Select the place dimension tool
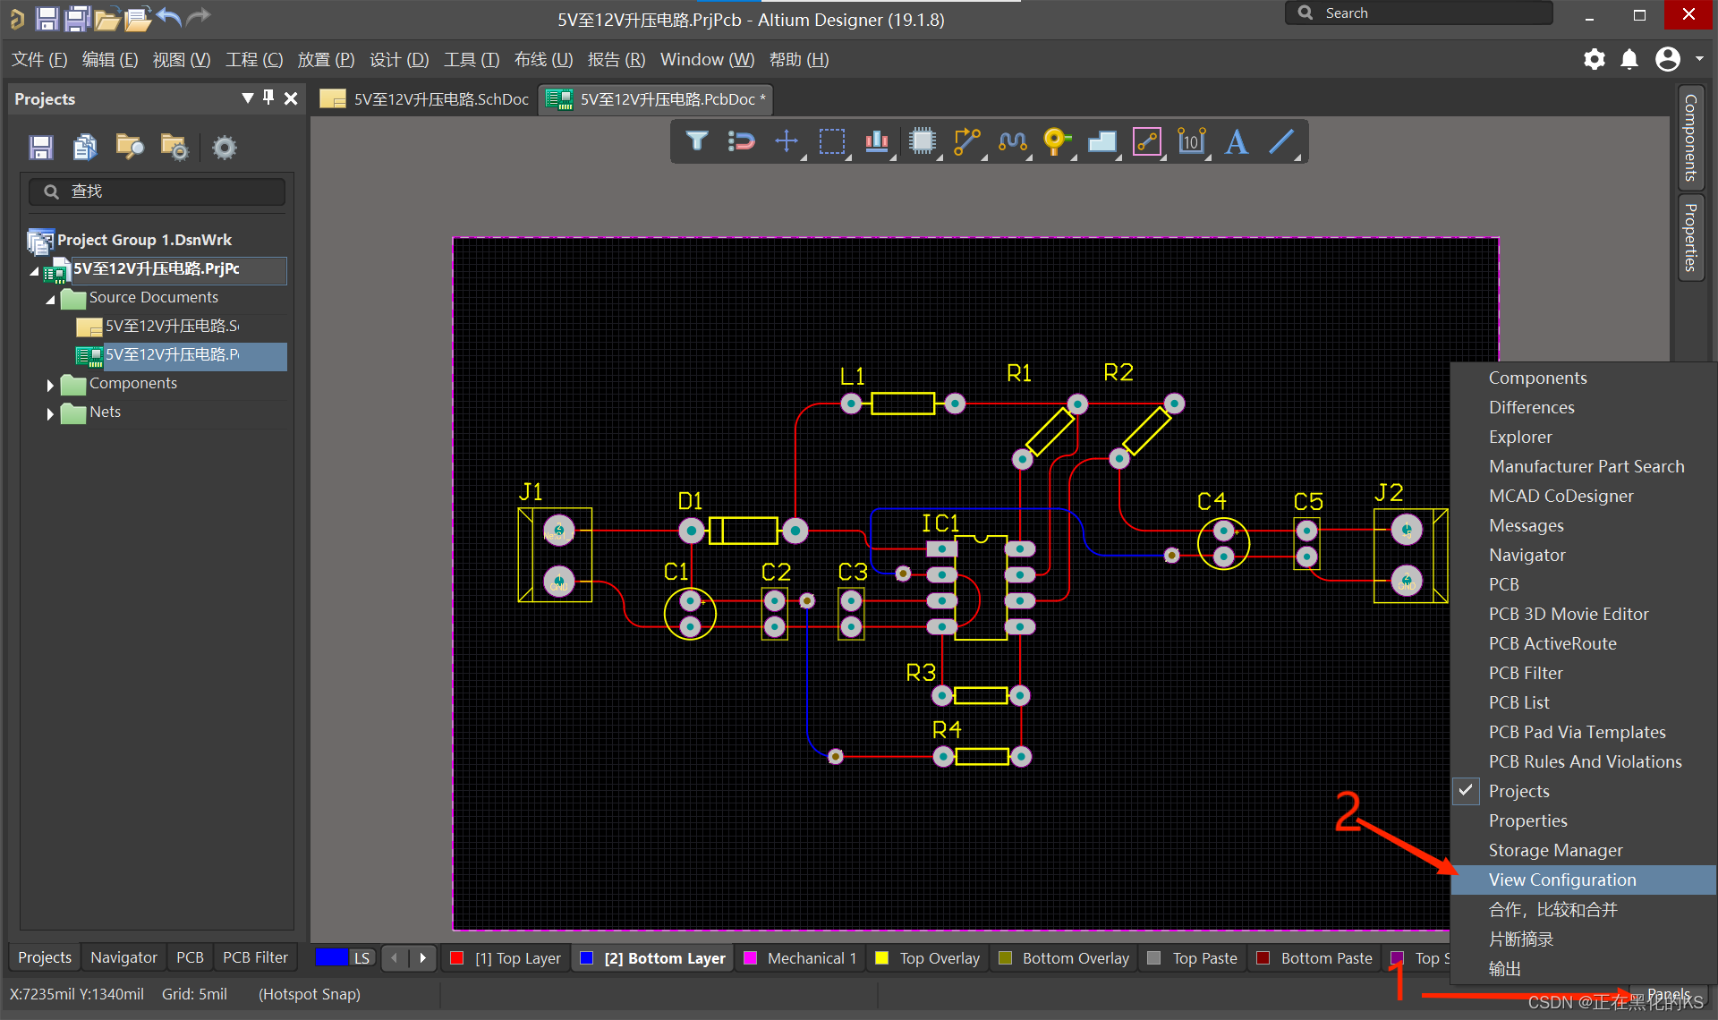The width and height of the screenshot is (1718, 1020). coord(1191,141)
